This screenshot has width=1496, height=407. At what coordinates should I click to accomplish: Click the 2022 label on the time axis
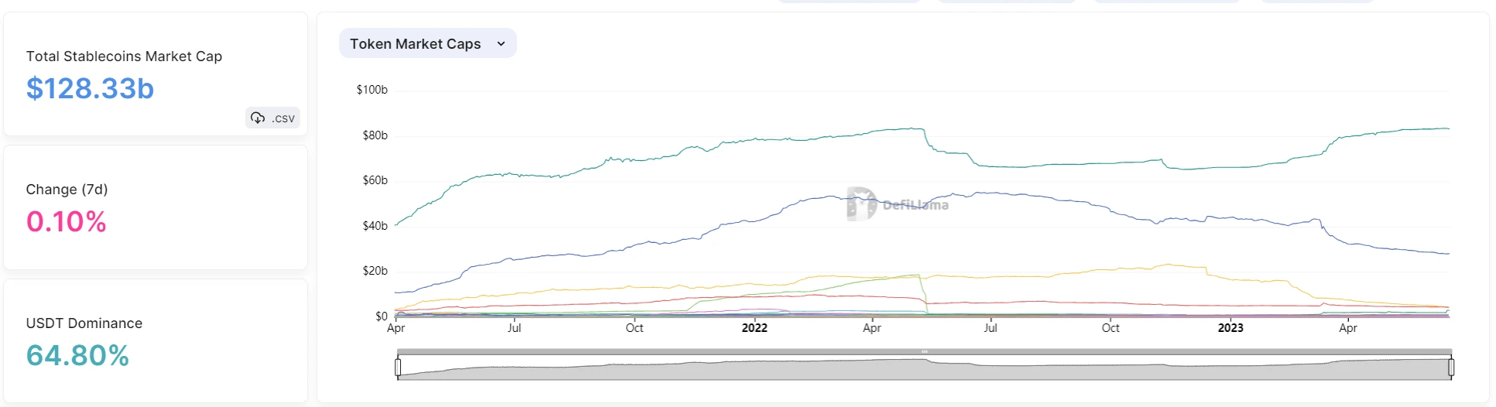pos(755,328)
